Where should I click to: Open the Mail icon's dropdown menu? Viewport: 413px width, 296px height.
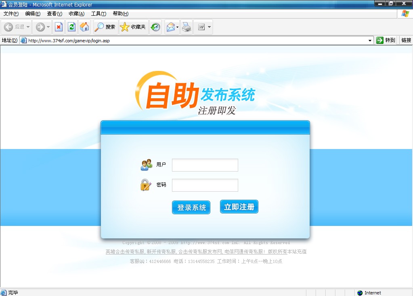[x=176, y=27]
